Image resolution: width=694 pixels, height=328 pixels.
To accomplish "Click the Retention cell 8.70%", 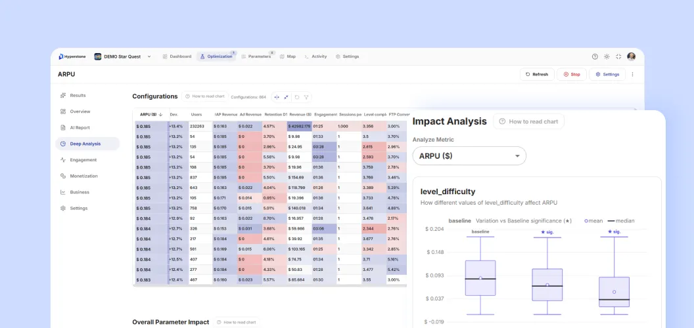I will [x=275, y=218].
